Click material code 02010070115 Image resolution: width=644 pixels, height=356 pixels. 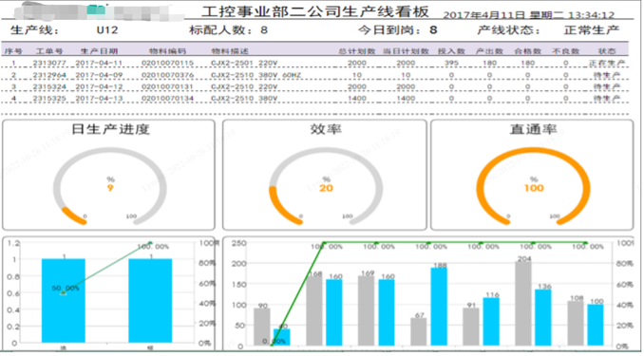pyautogui.click(x=167, y=63)
